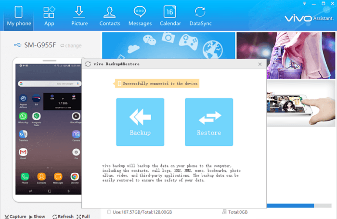Click the BA app icon on preview

tap(36, 99)
